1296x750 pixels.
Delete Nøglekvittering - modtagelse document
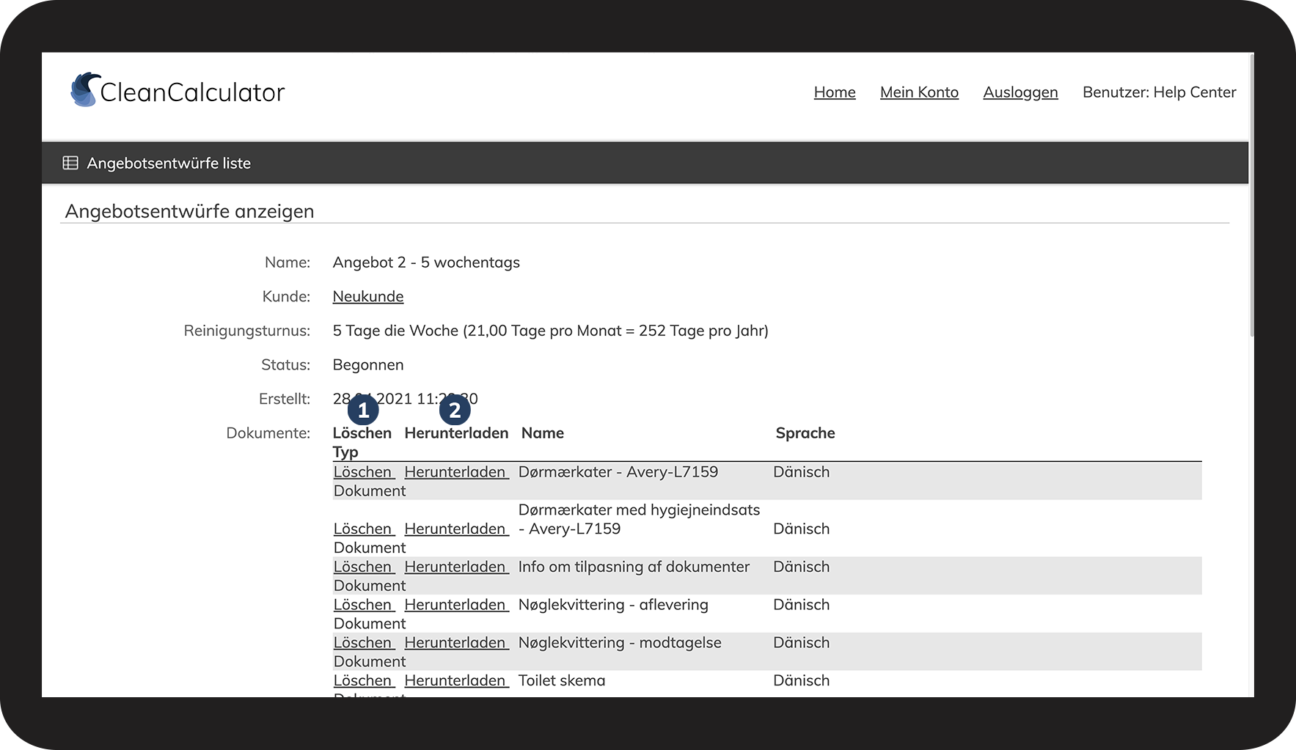(x=364, y=643)
